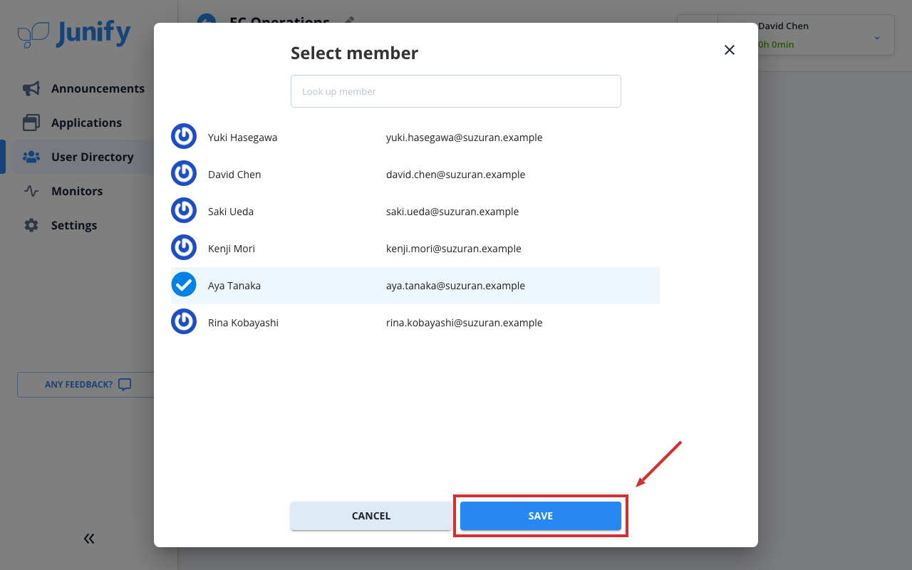Select Yuki Hasegawa's member toggle icon

coord(184,138)
